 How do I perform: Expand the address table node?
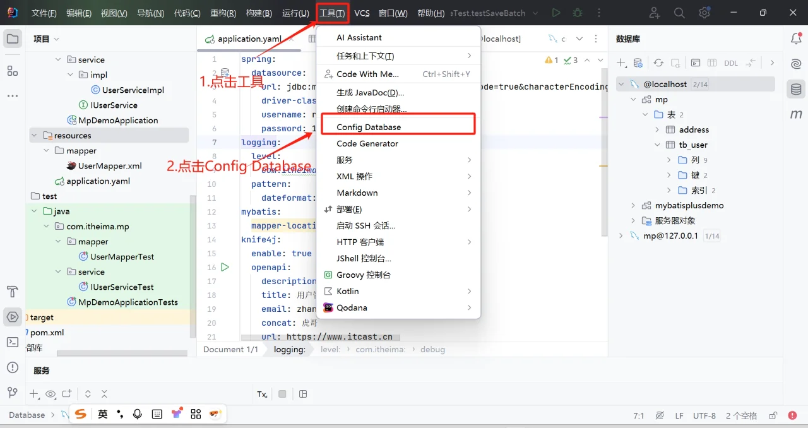657,129
